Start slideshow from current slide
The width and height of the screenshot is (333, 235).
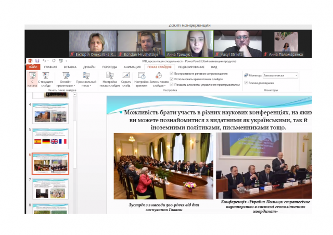click(x=45, y=79)
